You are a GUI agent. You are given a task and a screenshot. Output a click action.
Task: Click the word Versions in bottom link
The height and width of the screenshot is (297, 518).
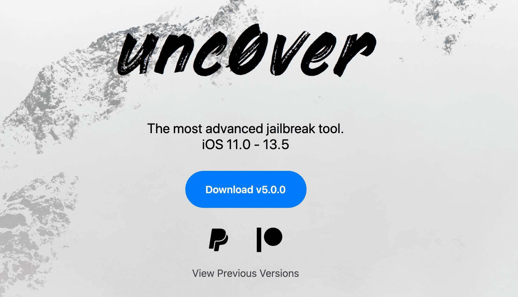tap(279, 273)
